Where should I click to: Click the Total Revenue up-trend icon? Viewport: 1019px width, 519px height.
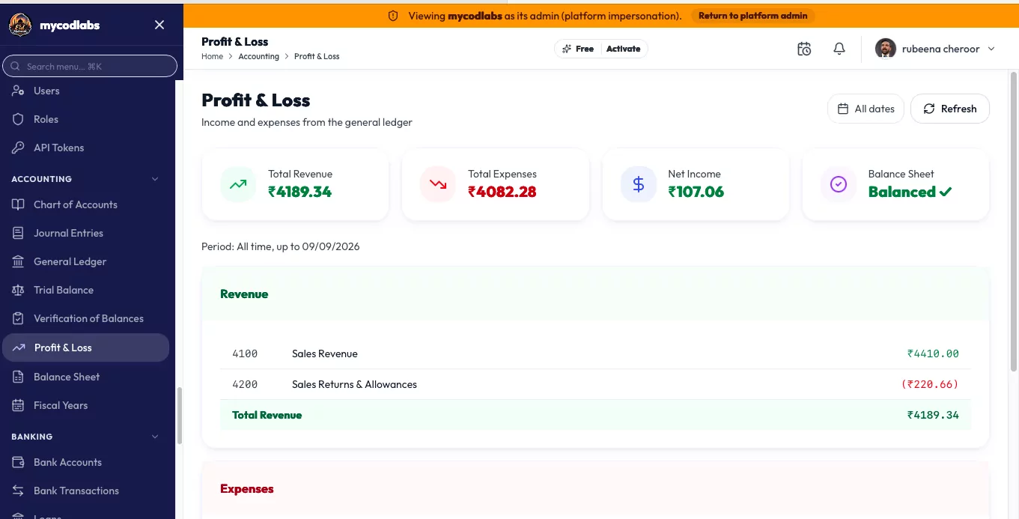point(238,184)
